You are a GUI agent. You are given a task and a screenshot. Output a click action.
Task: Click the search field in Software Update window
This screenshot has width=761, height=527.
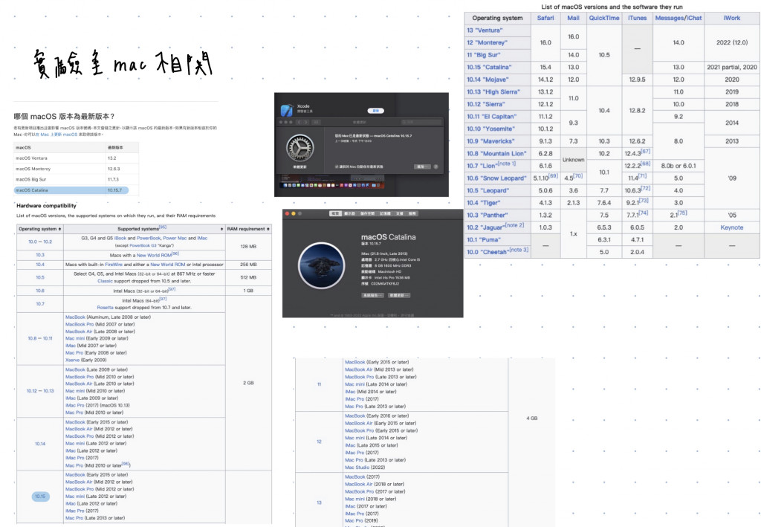click(x=421, y=123)
